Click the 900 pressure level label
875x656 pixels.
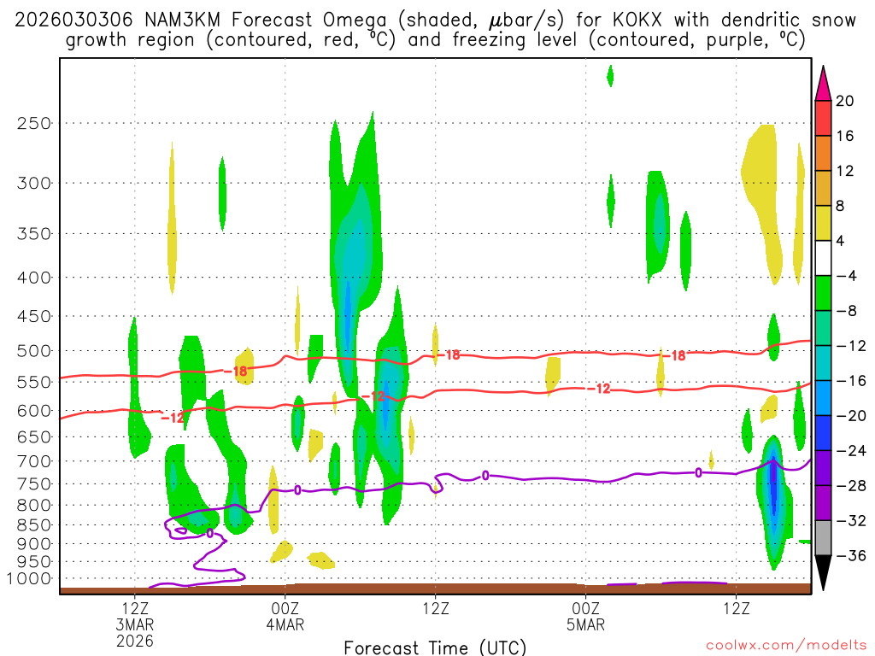[x=34, y=543]
